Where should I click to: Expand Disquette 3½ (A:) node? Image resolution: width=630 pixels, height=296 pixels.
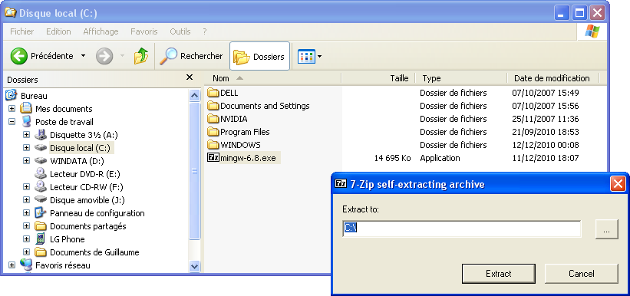point(27,135)
